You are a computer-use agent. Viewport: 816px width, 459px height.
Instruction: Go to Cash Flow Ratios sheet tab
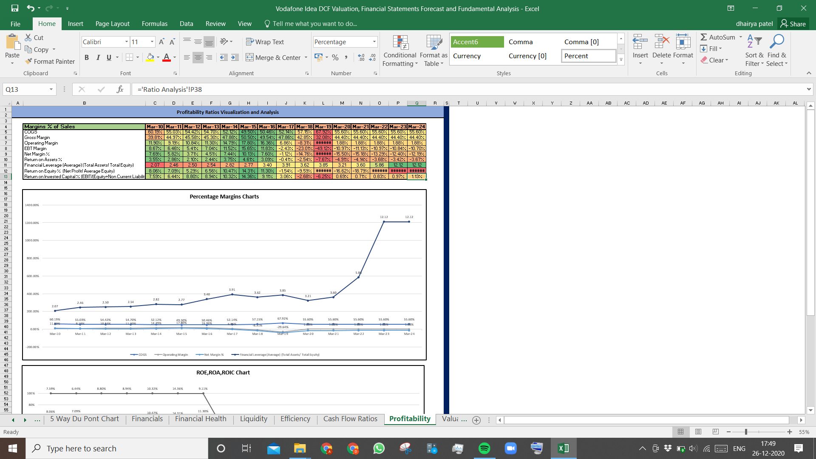(350, 419)
